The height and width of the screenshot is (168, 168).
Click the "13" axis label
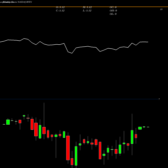tap(161, 9)
